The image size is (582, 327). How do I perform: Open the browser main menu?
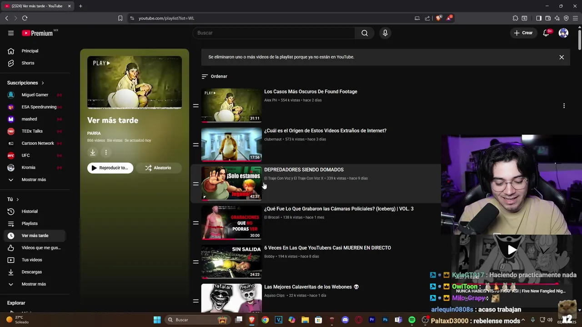tap(576, 18)
